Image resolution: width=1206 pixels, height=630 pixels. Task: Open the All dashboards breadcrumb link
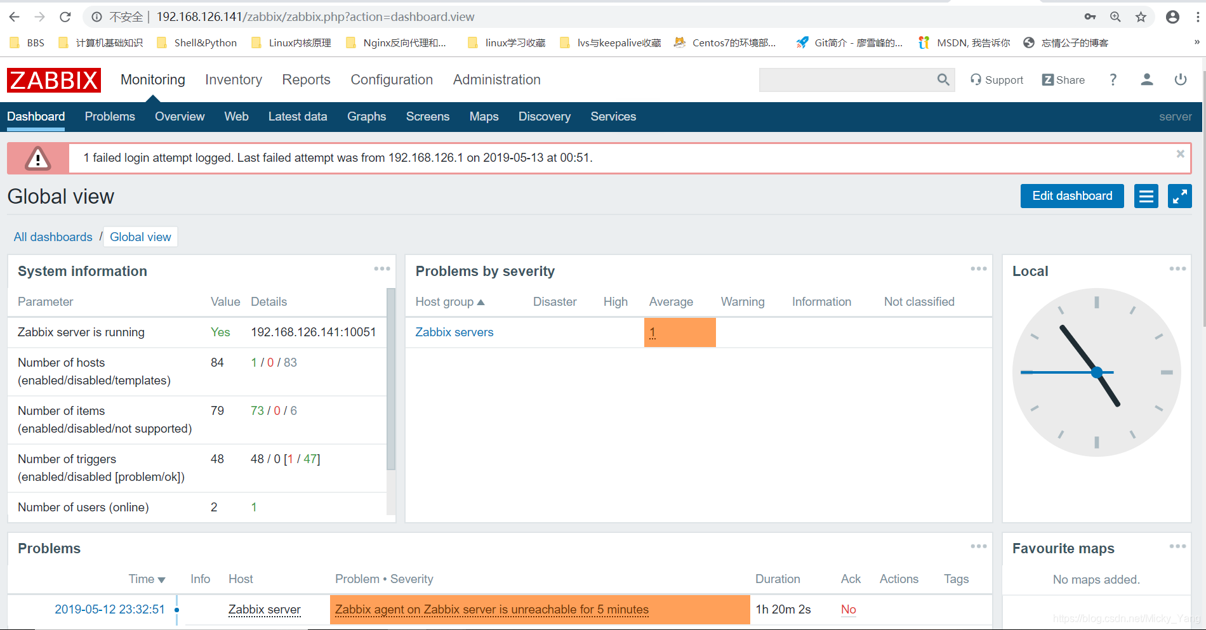click(53, 237)
